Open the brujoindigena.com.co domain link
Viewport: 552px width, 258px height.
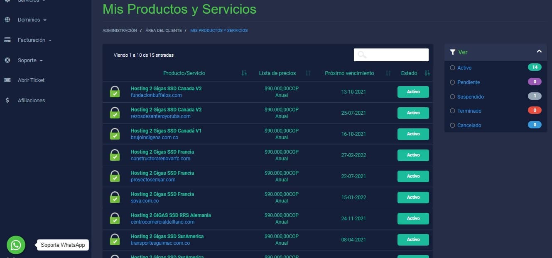pos(155,137)
